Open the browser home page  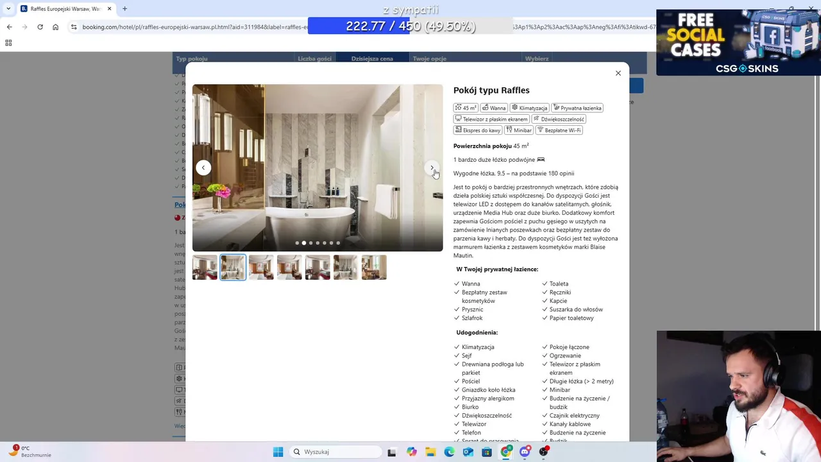coord(55,27)
